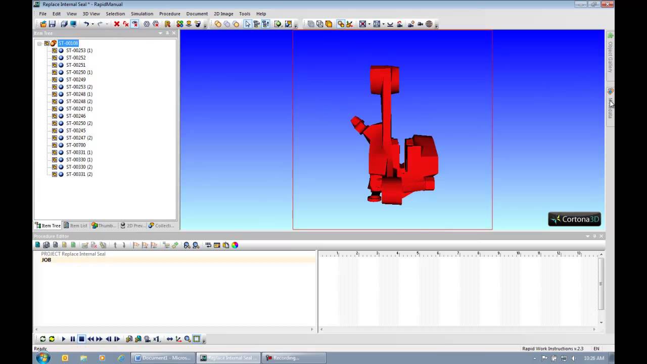
Task: Open the File menu
Action: click(x=43, y=14)
